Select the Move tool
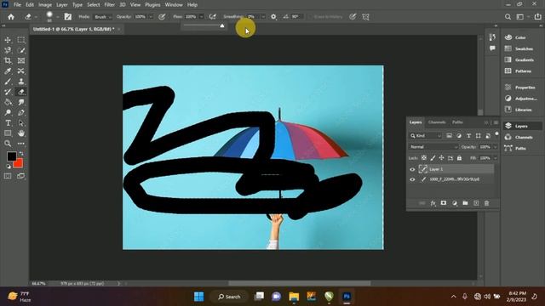Image resolution: width=545 pixels, height=306 pixels. coord(8,40)
